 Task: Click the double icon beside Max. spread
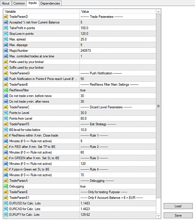pyautogui.click(x=6, y=39)
